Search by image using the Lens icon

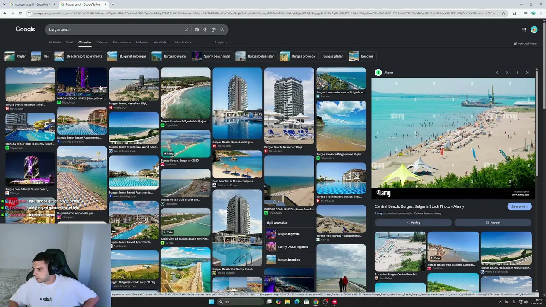coord(214,29)
